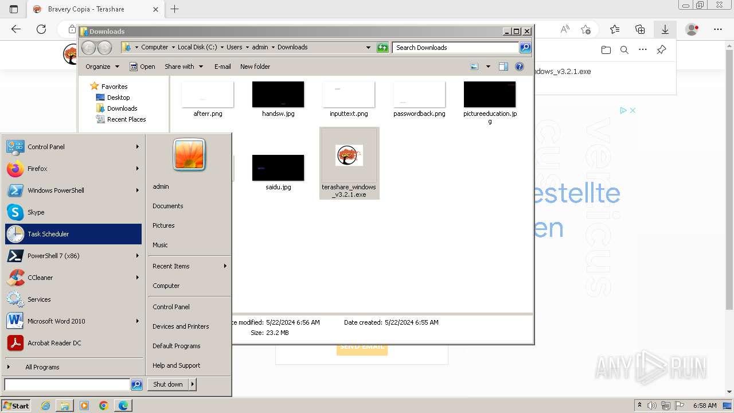Open Control Panel in left Start list

[x=73, y=147]
